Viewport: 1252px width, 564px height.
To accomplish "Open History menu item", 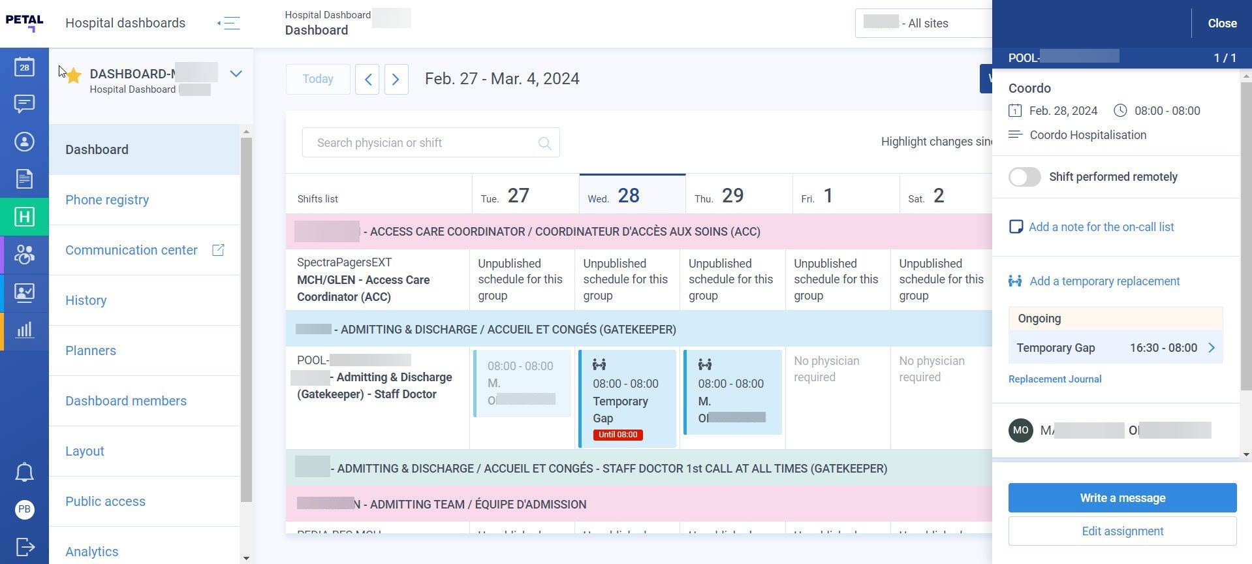I will 144,300.
